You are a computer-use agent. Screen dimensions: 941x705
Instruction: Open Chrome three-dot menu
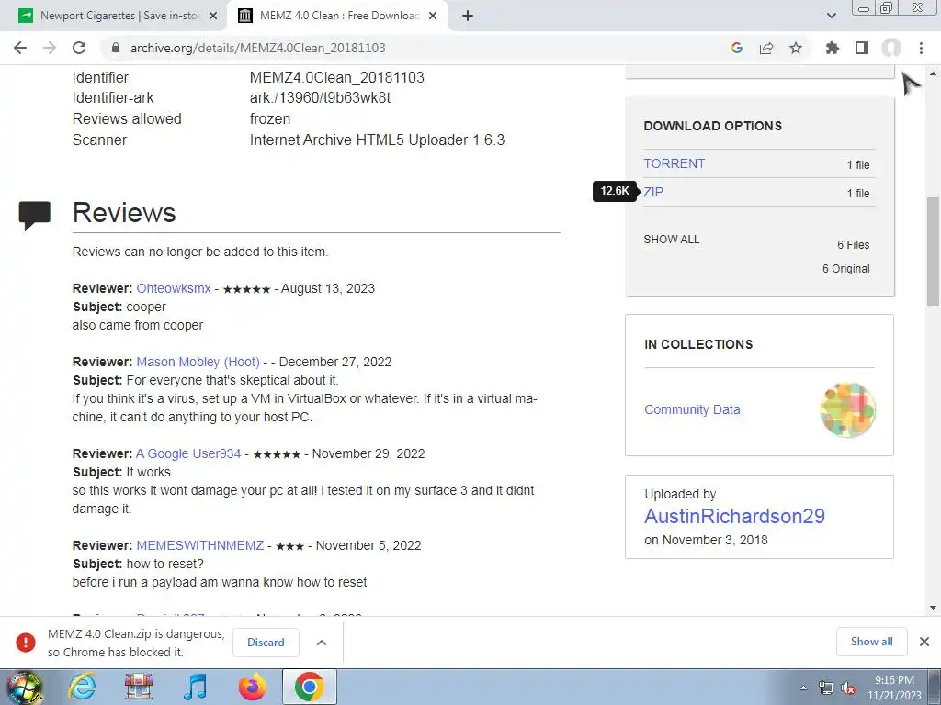[x=921, y=48]
